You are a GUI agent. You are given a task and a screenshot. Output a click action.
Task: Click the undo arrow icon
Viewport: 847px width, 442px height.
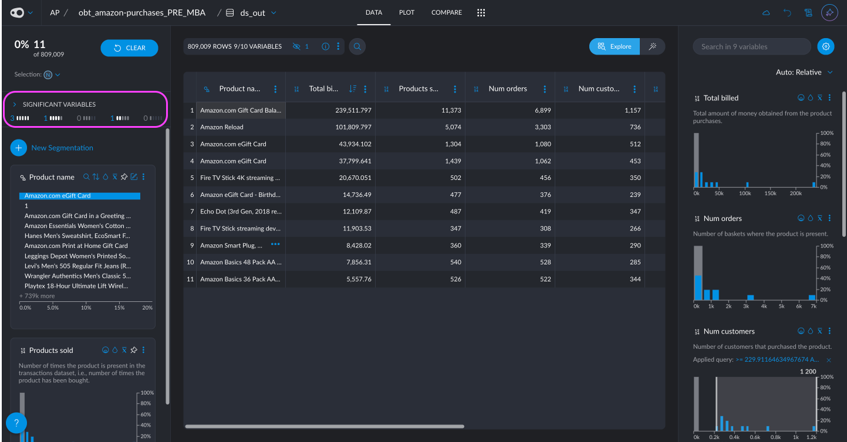pyautogui.click(x=787, y=12)
